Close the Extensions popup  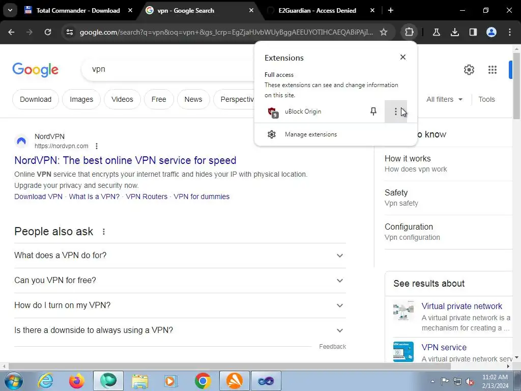pos(403,57)
